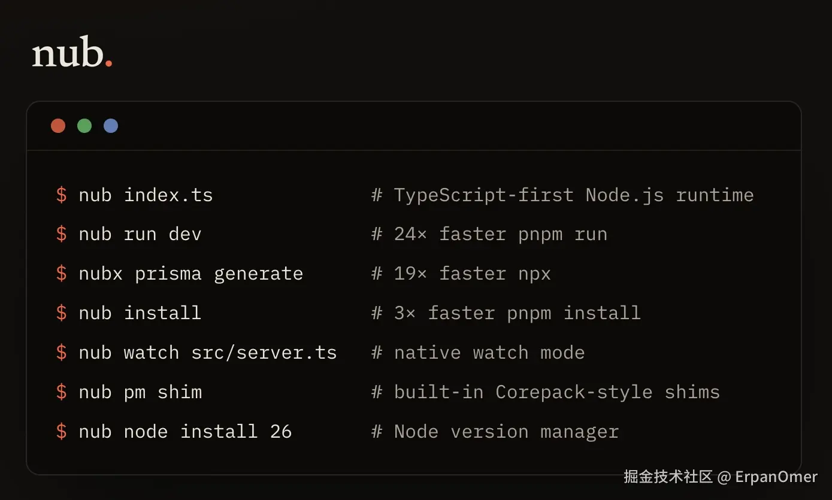The height and width of the screenshot is (500, 832).
Task: Click the red terminal window dot
Action: (x=58, y=126)
